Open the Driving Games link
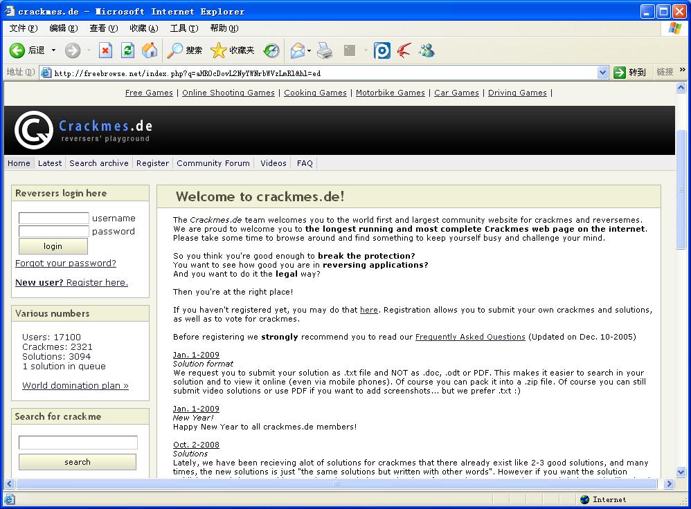The image size is (691, 509). click(517, 93)
